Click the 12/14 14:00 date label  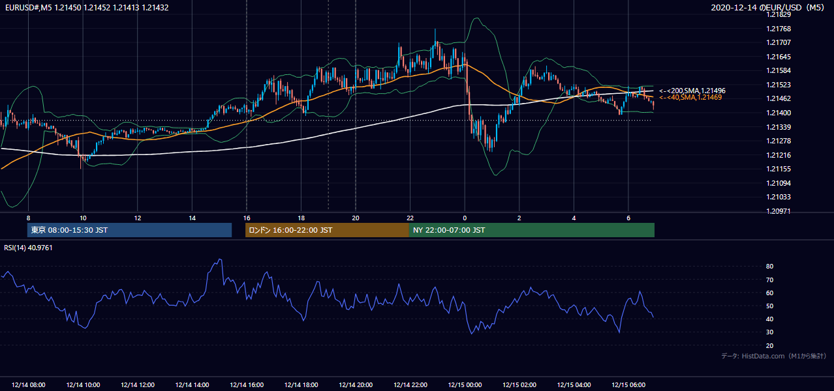[192, 385]
